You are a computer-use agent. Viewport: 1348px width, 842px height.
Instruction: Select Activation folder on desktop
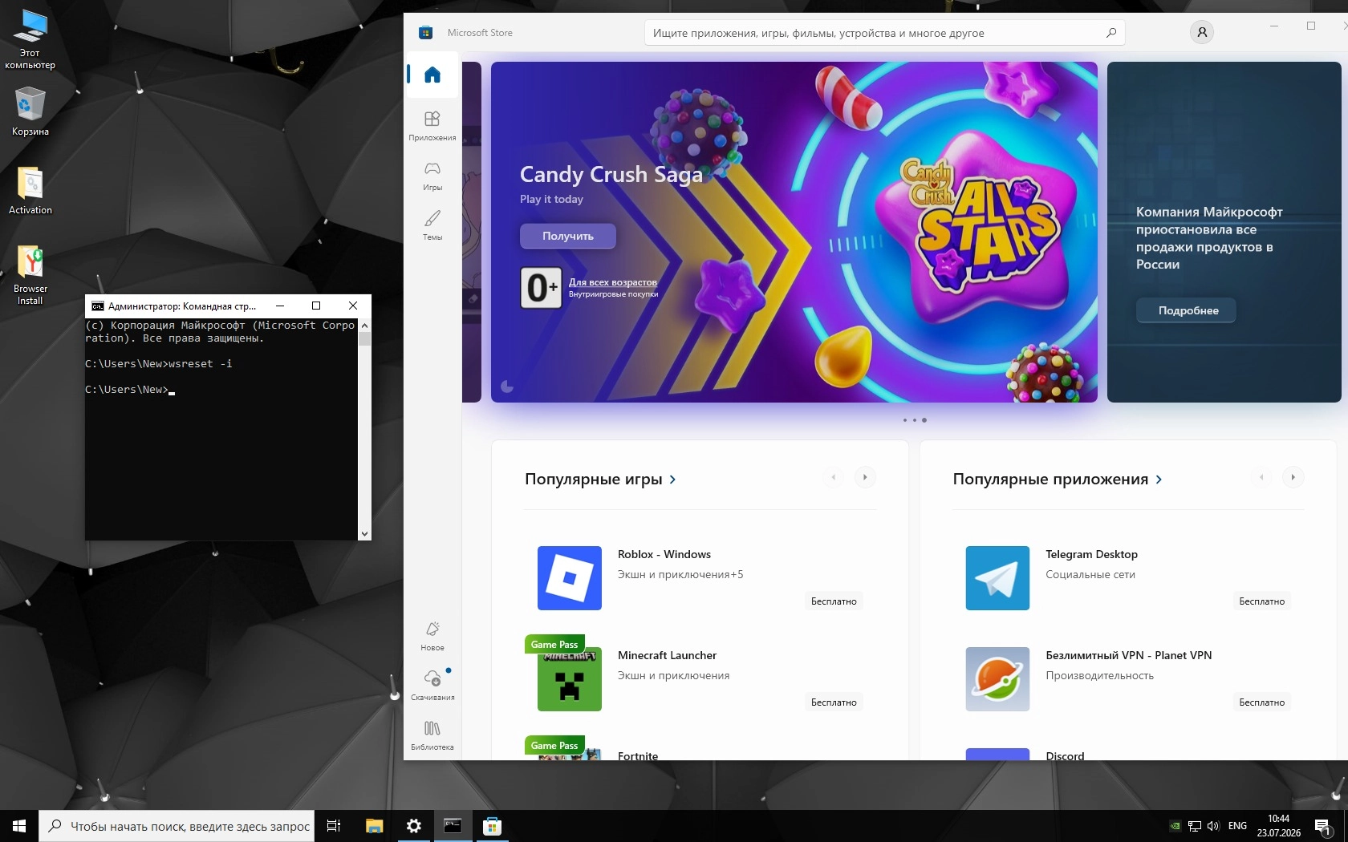click(x=30, y=191)
